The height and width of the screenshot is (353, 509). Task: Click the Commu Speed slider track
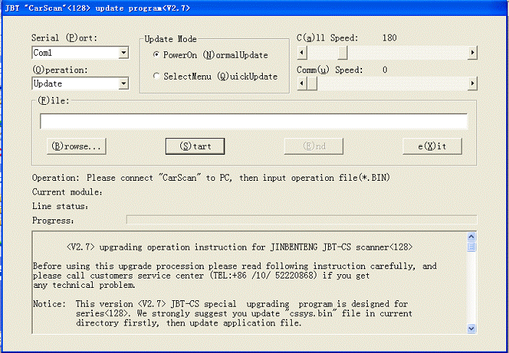click(x=391, y=85)
